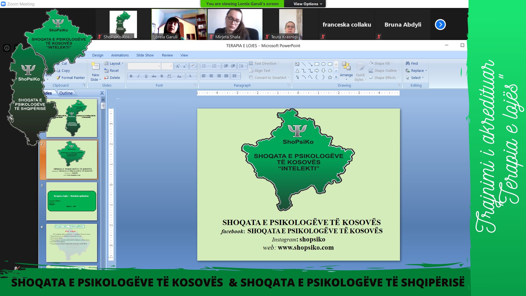526x296 pixels.
Task: Close the slides thumbnail pane
Action: point(102,93)
